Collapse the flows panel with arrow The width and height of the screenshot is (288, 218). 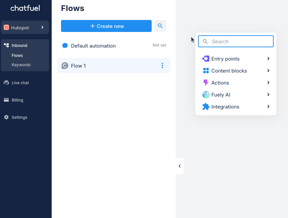pyautogui.click(x=180, y=166)
